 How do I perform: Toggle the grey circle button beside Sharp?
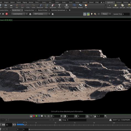(x=99, y=14)
